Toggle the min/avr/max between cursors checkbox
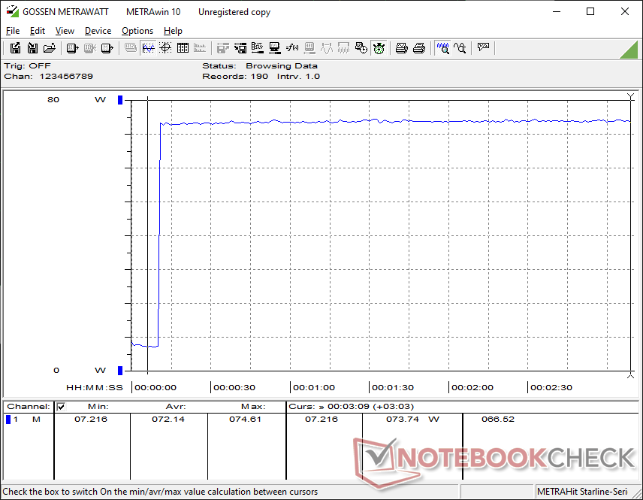The height and width of the screenshot is (500, 643). coord(62,407)
